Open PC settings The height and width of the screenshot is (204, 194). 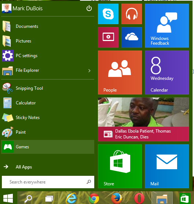(x=48, y=56)
